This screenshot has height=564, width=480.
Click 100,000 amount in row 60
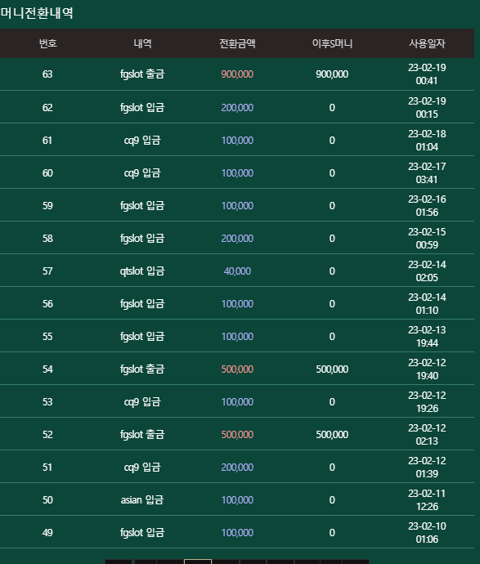237,173
